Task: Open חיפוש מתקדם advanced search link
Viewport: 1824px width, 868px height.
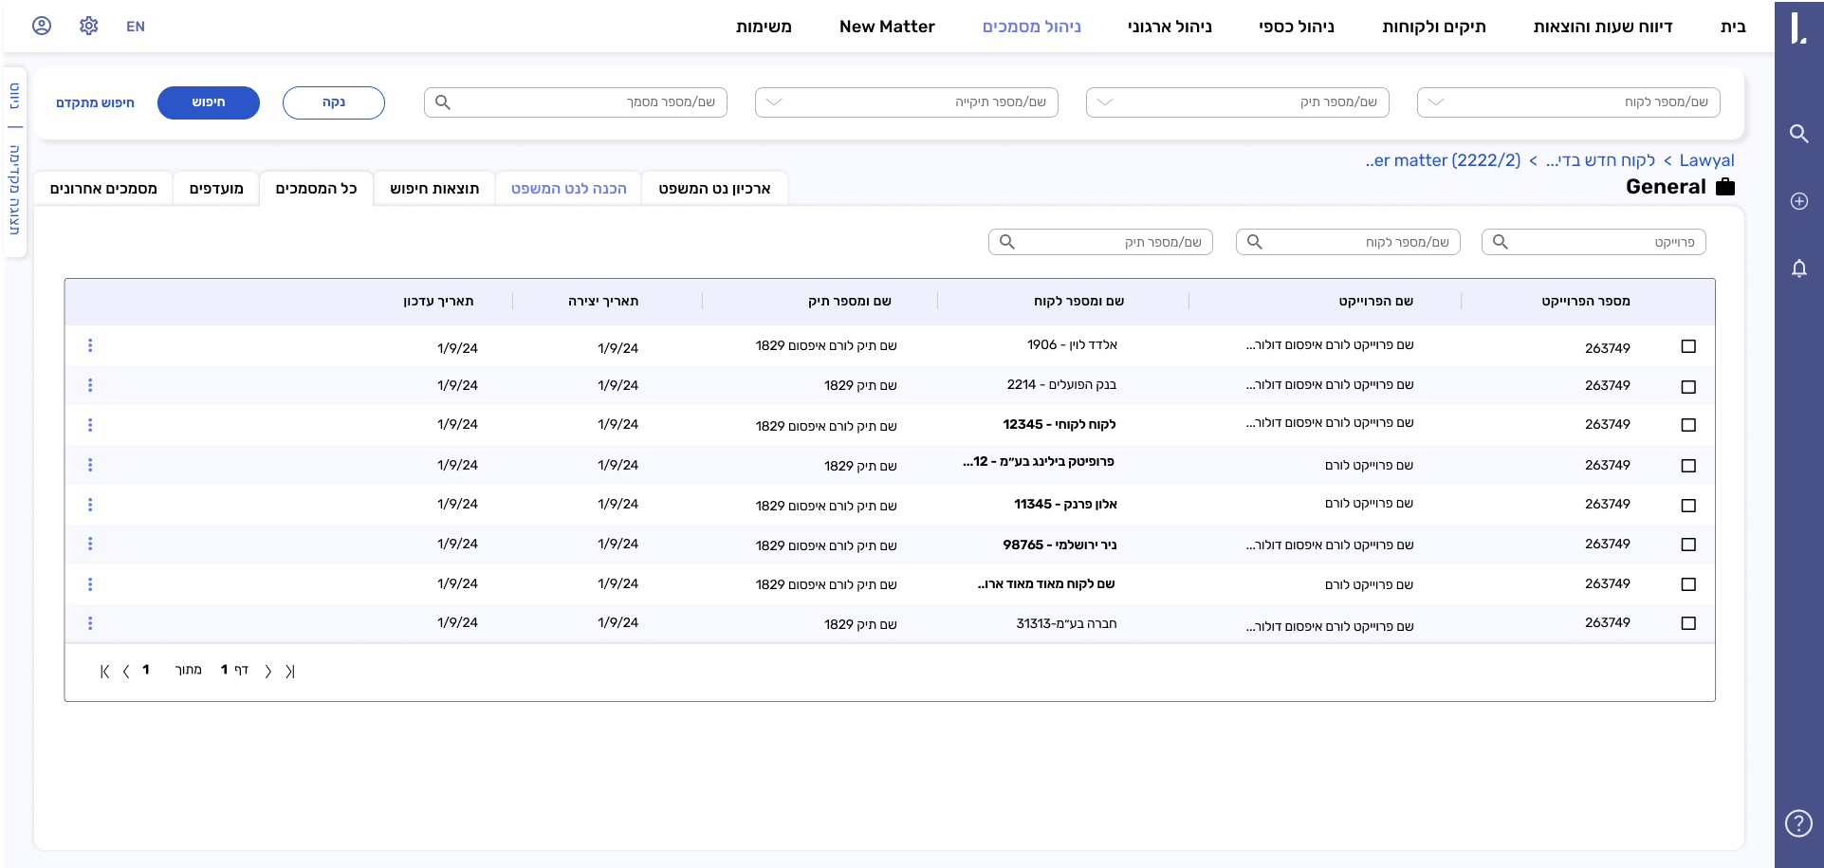Action: [x=95, y=102]
